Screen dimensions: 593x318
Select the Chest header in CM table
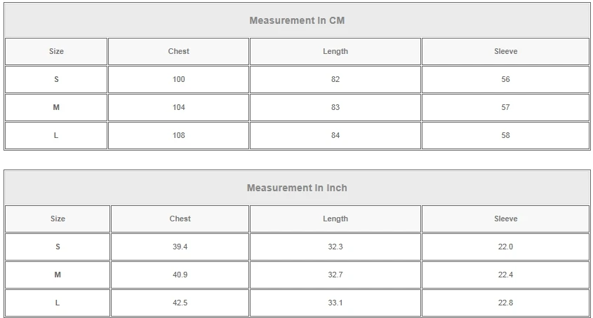click(179, 52)
